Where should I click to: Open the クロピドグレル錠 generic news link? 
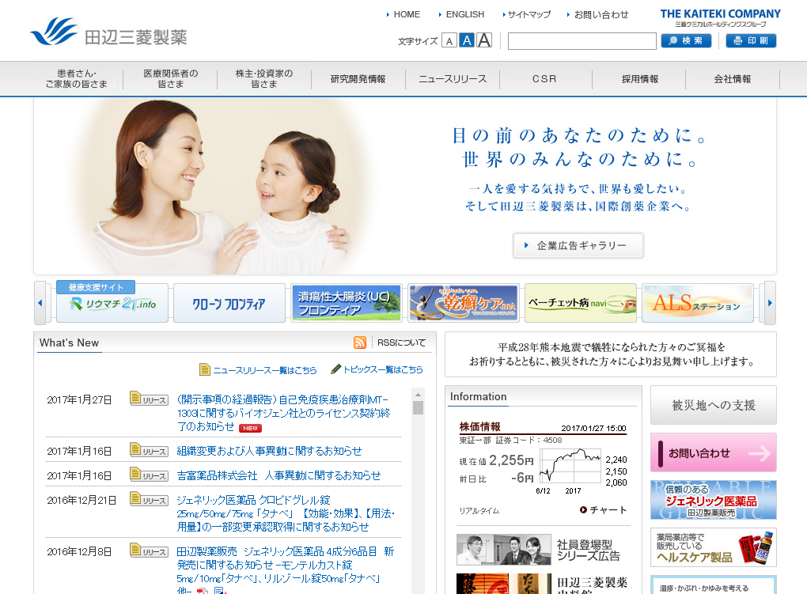[286, 513]
